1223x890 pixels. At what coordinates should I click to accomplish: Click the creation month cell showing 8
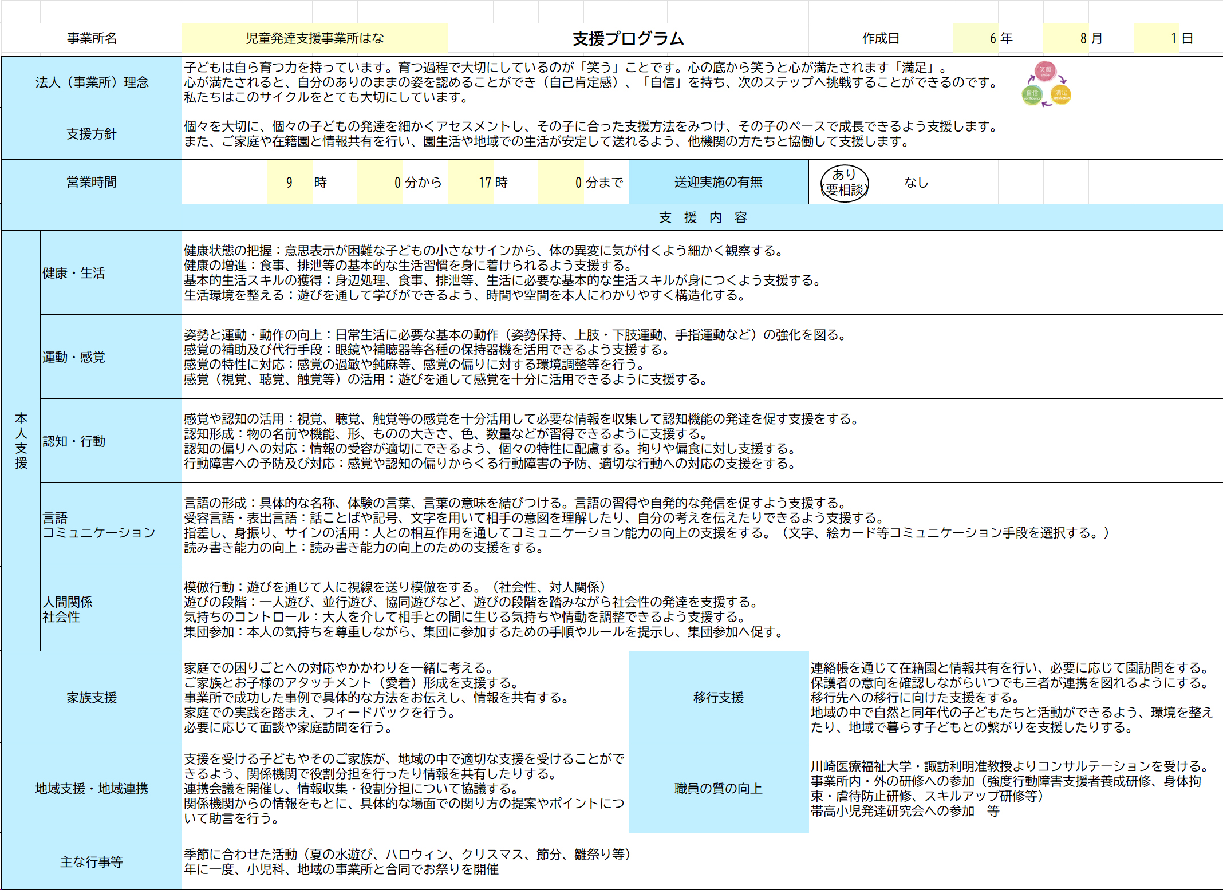click(x=1066, y=38)
